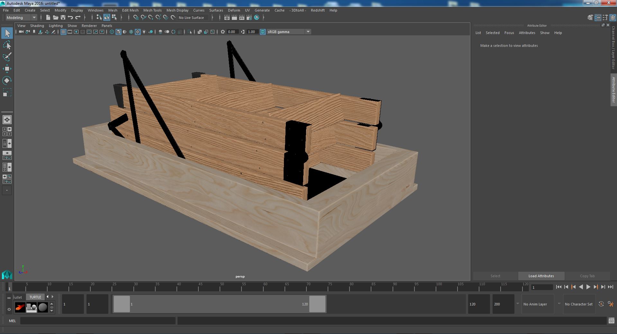Open the No Character Set dropdown
Screen dimensions: 617x334
tap(579, 304)
